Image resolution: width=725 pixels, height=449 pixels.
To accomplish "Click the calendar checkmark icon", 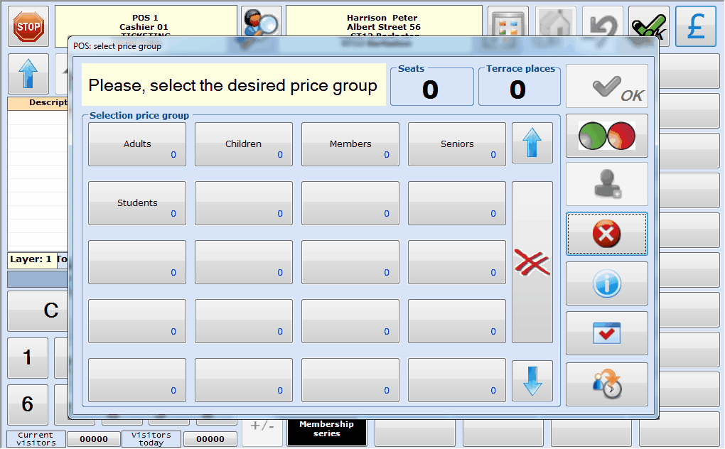I will (x=606, y=333).
